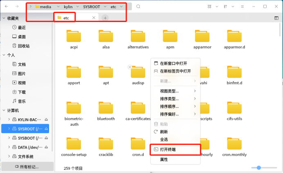Image resolution: width=283 pixels, height=173 pixels.
Task: Open the search magnifier icon
Action: [x=138, y=7]
